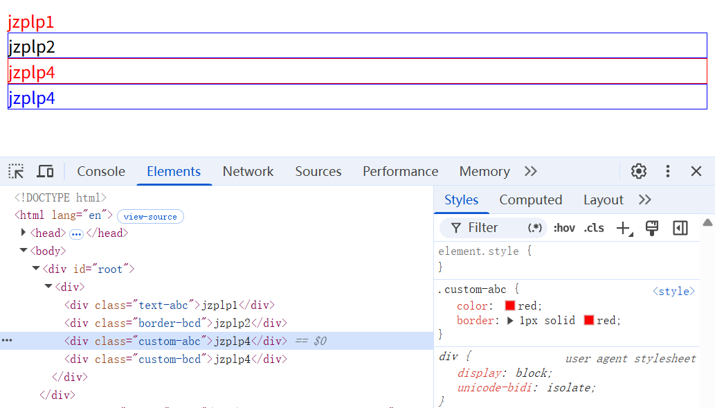This screenshot has height=408, width=715.
Task: Show more Styles pane tabs after Layout
Action: (645, 200)
